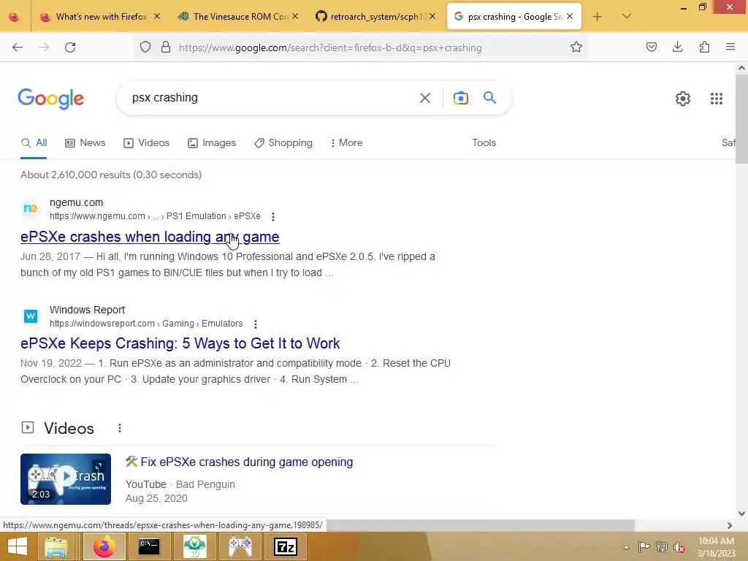Open 7-Zip from taskbar
748x561 pixels.
(x=286, y=546)
